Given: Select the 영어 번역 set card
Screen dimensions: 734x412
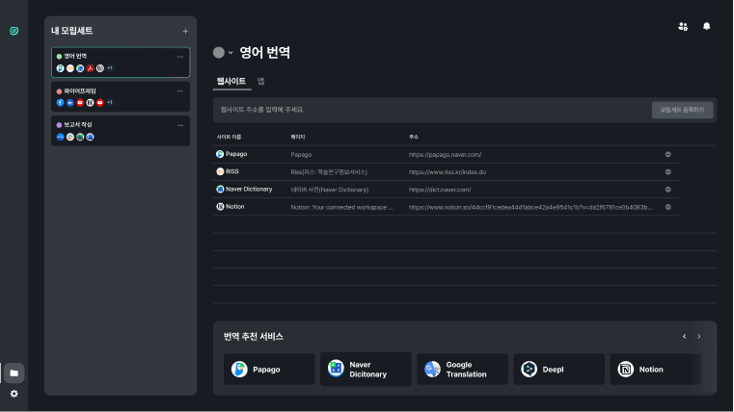Looking at the screenshot, I should coord(121,63).
